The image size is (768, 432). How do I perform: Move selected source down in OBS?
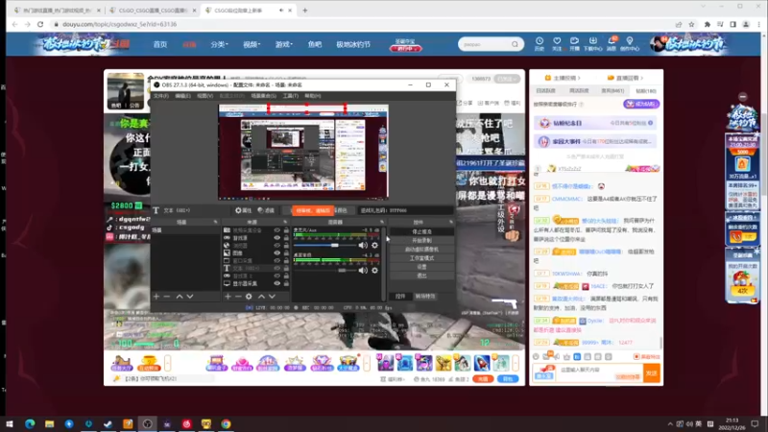pos(272,297)
